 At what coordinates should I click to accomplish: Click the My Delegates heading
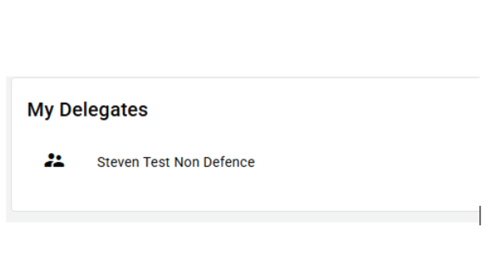coord(88,110)
